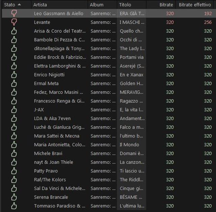Sort by Bitrate effettivo column header
This screenshot has height=212, width=216.
[x=195, y=5]
